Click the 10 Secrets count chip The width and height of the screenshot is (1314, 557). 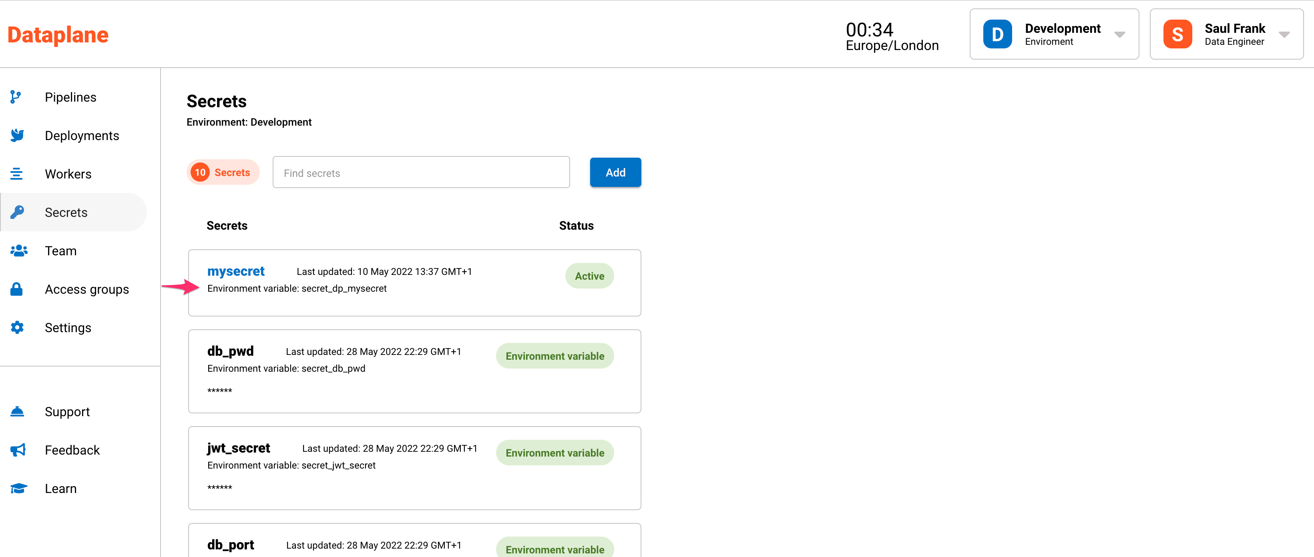(x=223, y=172)
